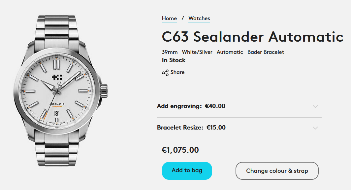The height and width of the screenshot is (190, 351).
Task: Click the C63 Sealander Automatic title
Action: [x=253, y=36]
